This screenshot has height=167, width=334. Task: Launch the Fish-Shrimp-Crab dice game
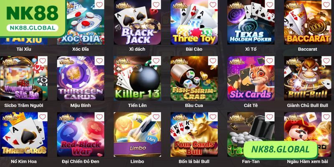(194, 78)
